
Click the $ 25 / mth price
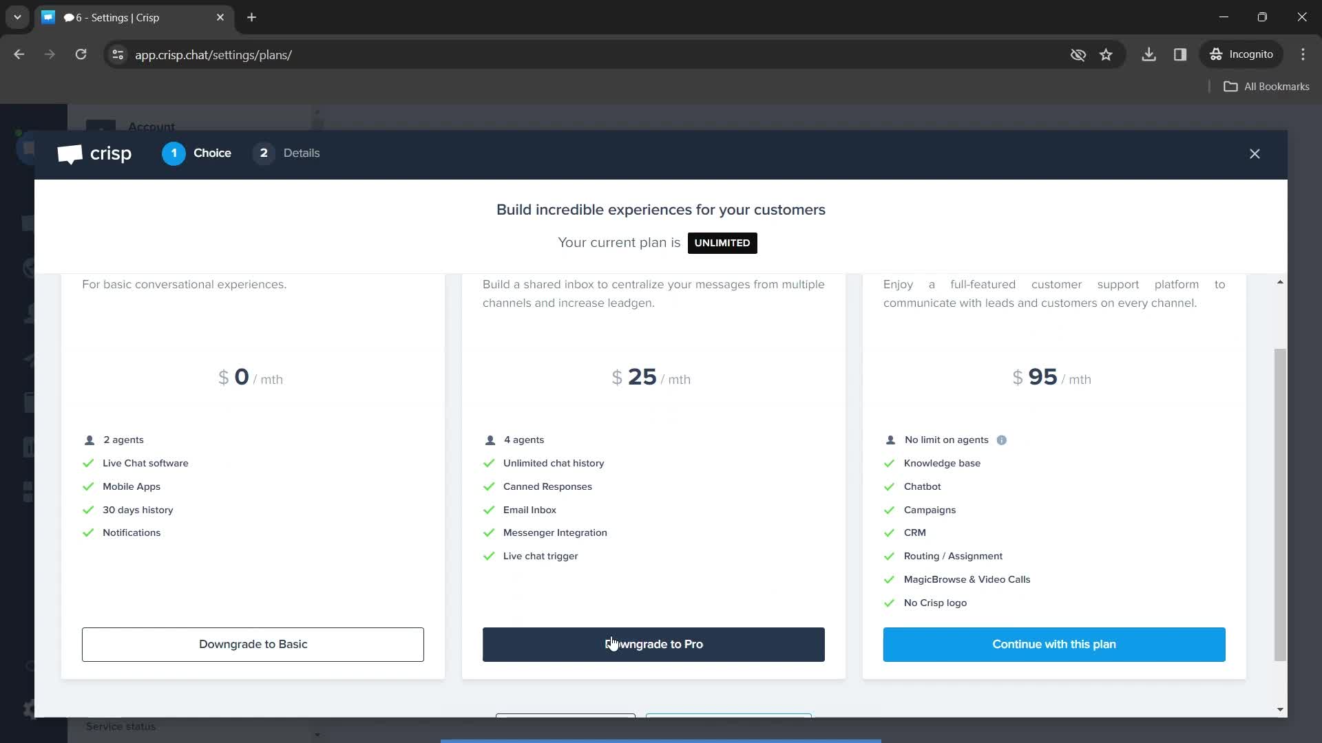[x=651, y=378]
